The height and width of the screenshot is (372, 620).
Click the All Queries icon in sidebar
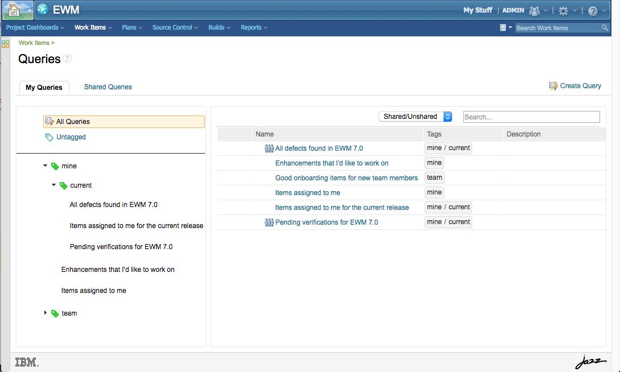coord(49,121)
